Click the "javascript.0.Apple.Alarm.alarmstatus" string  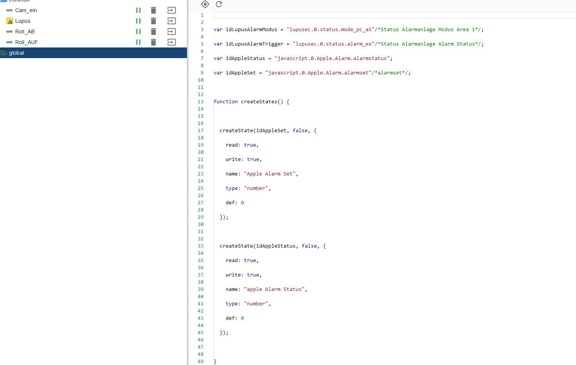coord(332,58)
